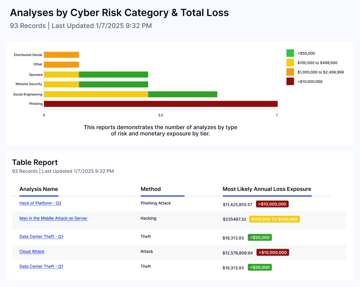Select the orange Distributed Denial bar
360x287 pixels.
[61, 55]
